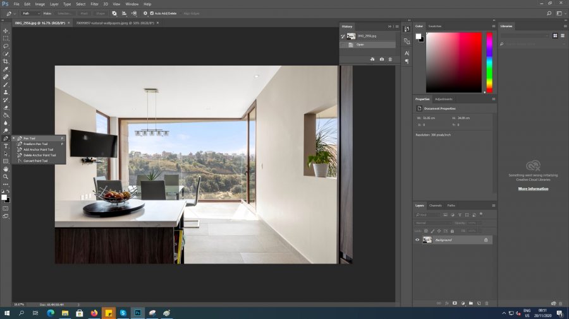Image resolution: width=569 pixels, height=319 pixels.
Task: Select the Brush tool
Action: 6,84
